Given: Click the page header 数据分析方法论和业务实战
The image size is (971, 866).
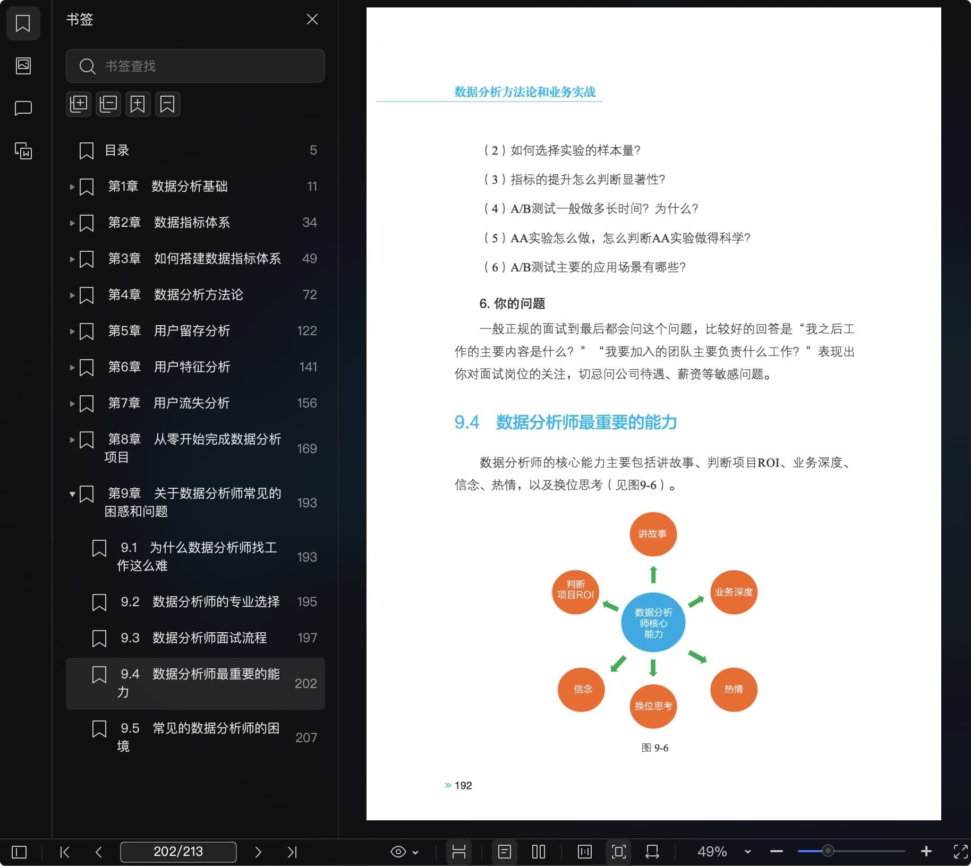Looking at the screenshot, I should (525, 92).
